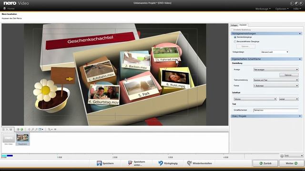
Task: Click the Home link
Action: (x=11, y=9)
